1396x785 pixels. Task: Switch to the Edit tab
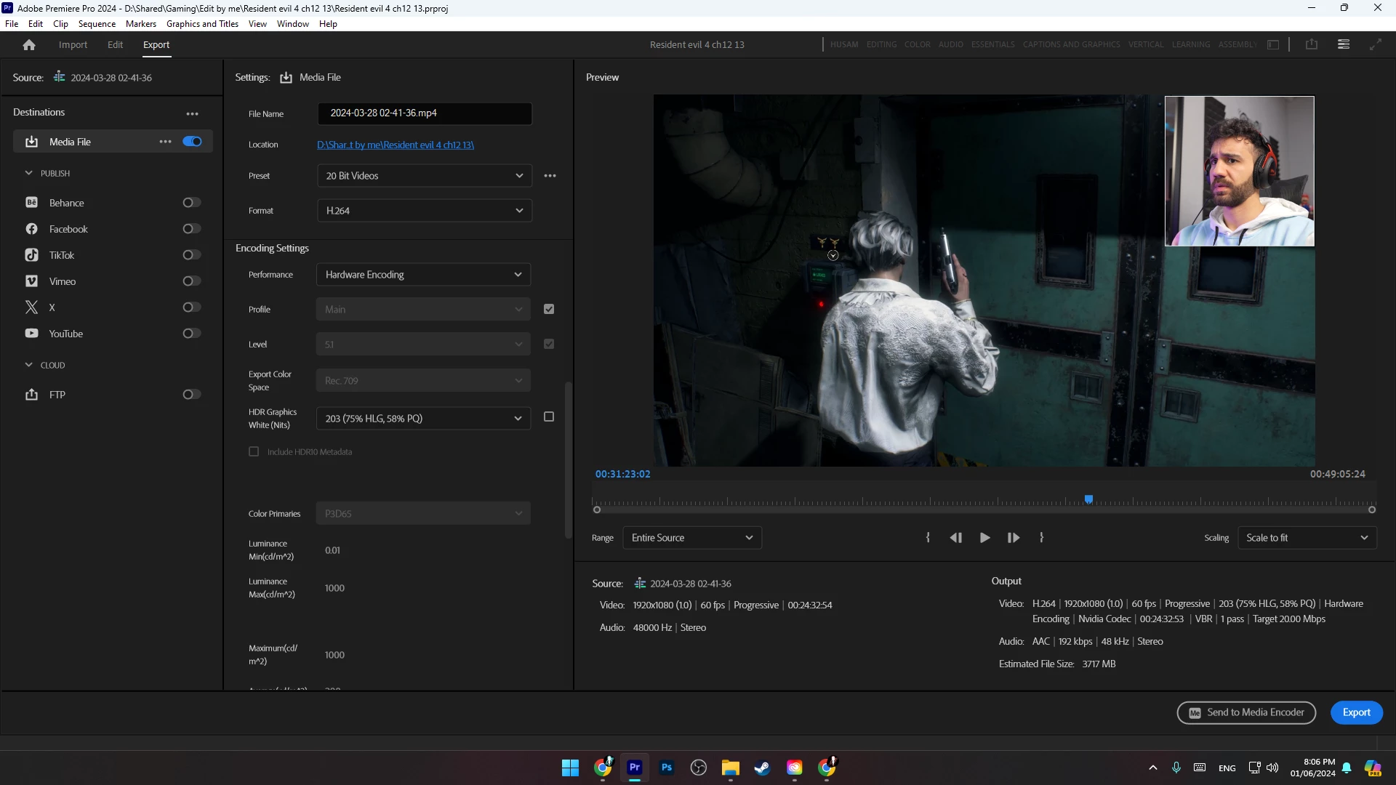coord(115,45)
